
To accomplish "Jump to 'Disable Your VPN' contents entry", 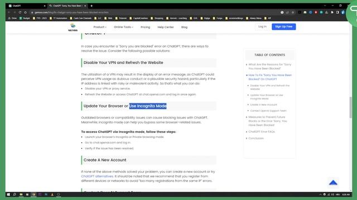I will (x=270, y=87).
